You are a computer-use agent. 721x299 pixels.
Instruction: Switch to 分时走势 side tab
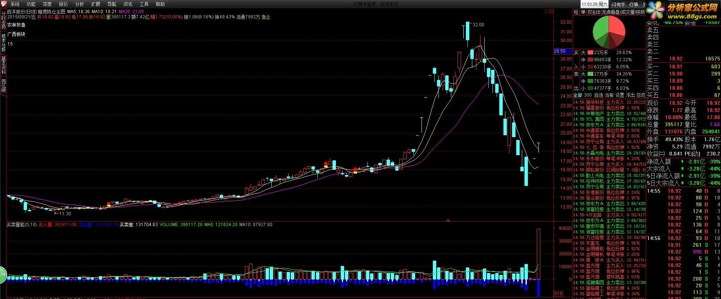(3, 20)
